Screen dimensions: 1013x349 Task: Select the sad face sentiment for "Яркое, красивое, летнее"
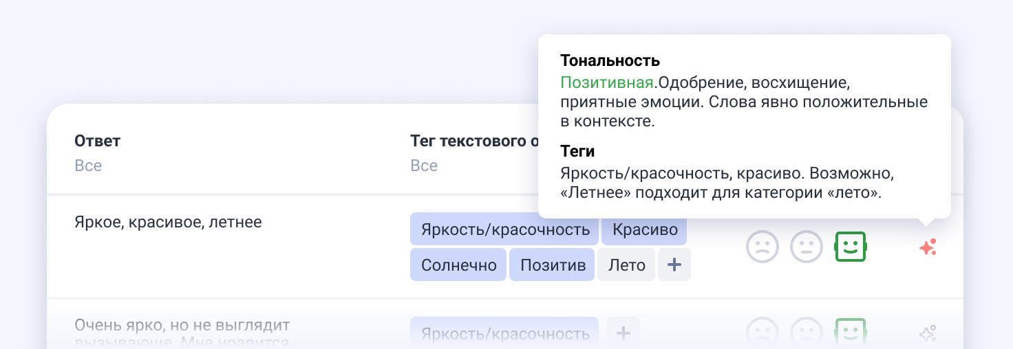(x=763, y=247)
